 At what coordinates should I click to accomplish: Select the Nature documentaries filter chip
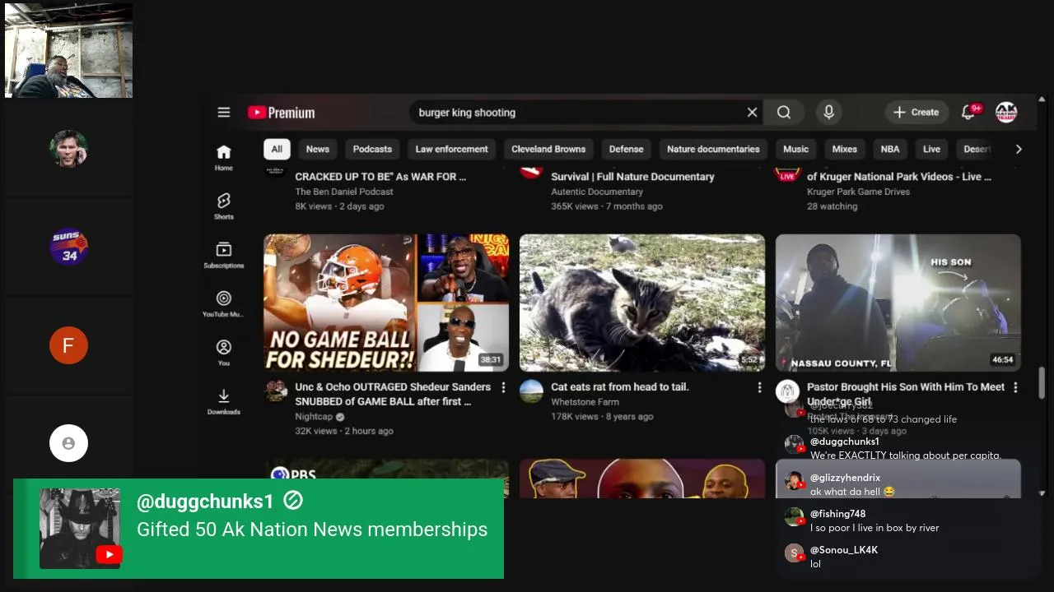pos(713,149)
